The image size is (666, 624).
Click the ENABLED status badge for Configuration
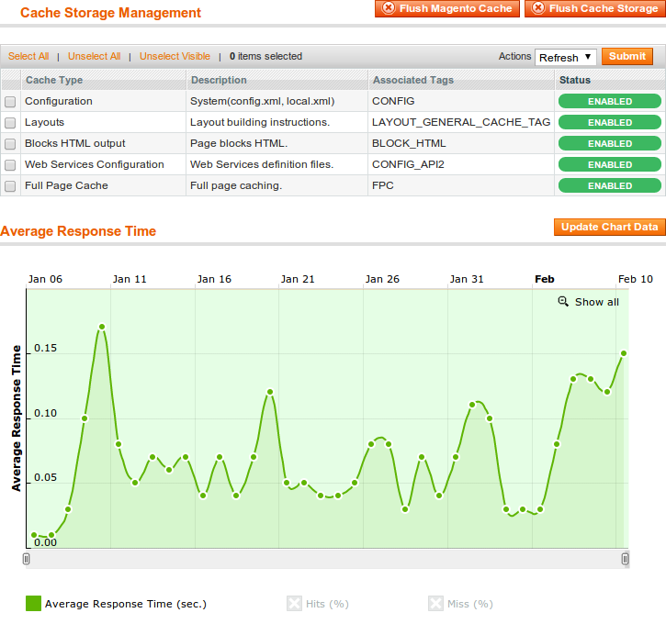point(610,101)
